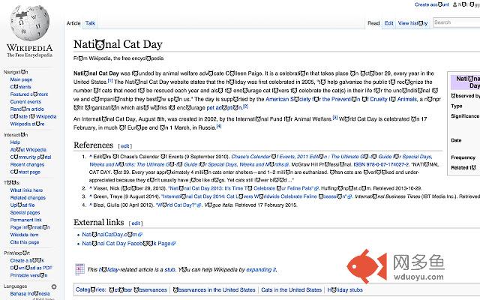Image resolution: width=480 pixels, height=300 pixels.
Task: Open Random article link
Action: click(27, 109)
